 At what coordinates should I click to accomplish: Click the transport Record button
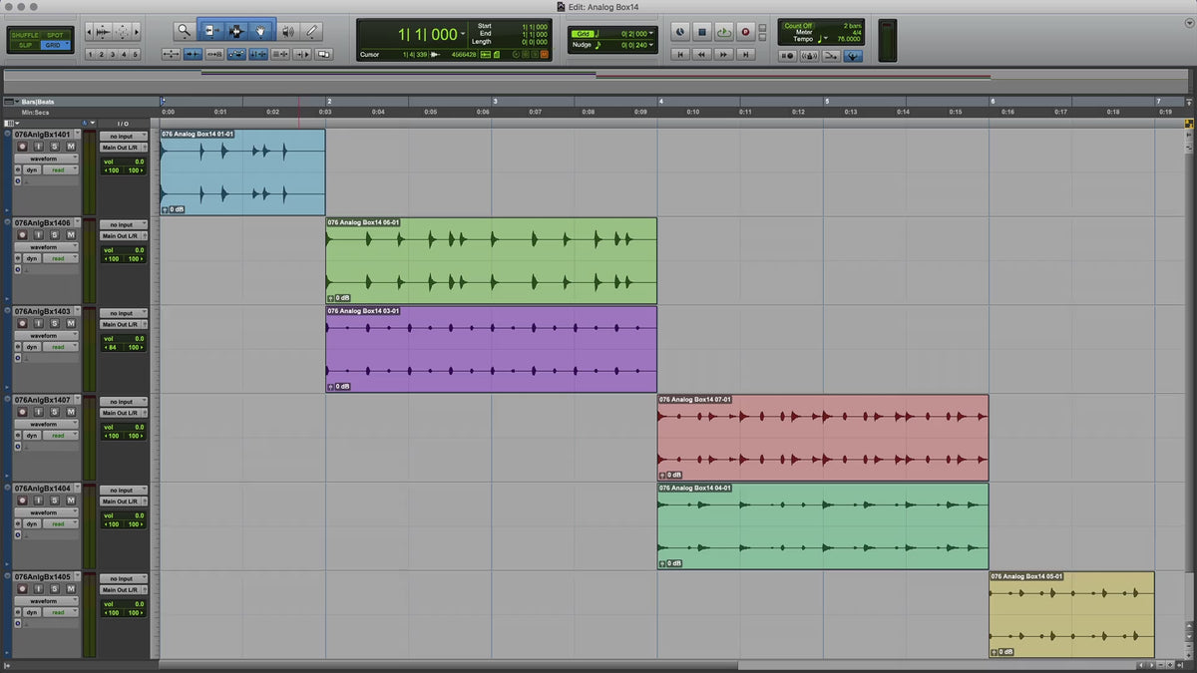coord(745,32)
